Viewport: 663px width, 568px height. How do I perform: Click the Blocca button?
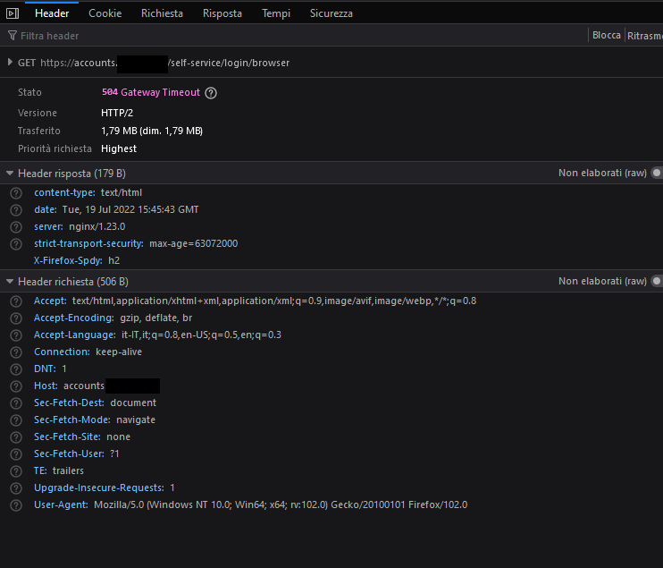point(607,35)
